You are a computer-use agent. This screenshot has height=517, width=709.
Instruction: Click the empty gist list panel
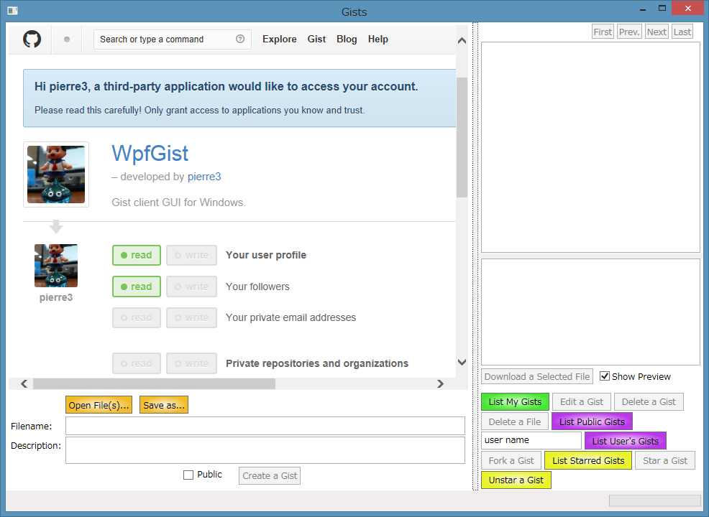click(590, 147)
